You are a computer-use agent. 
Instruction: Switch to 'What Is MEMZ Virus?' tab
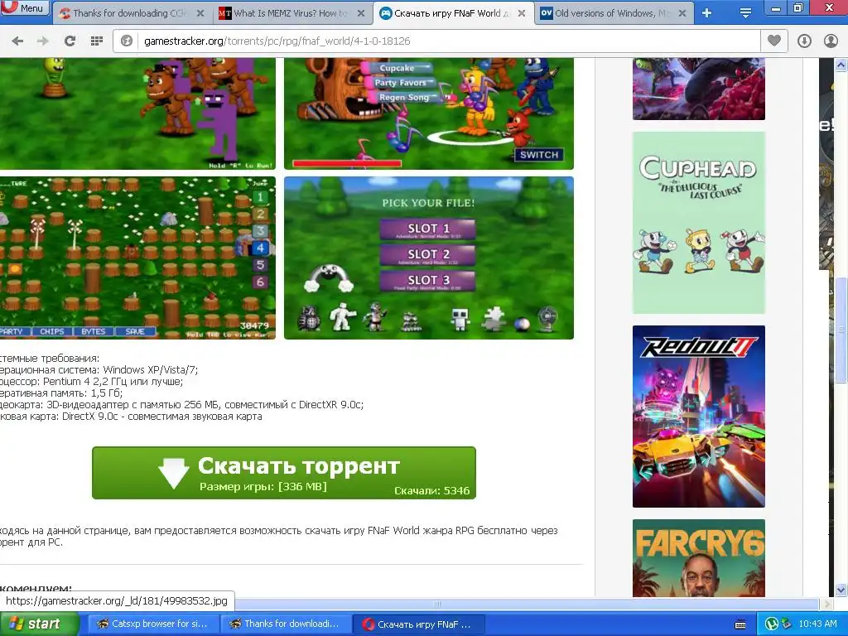(x=292, y=13)
